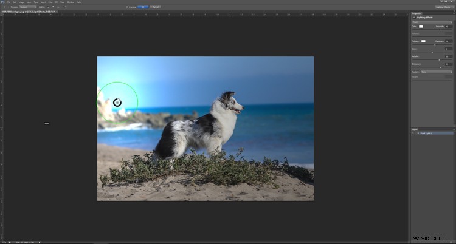Open the Window menu
456x244 pixels.
click(71, 2)
